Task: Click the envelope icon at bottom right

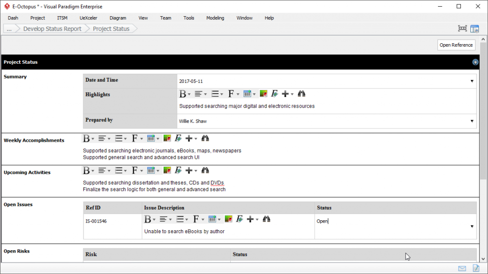Action: click(461, 268)
